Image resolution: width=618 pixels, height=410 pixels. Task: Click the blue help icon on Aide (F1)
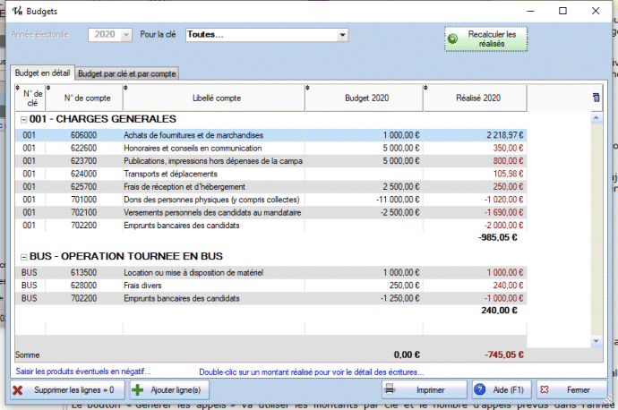coord(480,390)
